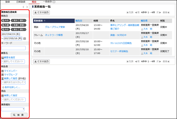Click マイメンバー link

[11, 71]
